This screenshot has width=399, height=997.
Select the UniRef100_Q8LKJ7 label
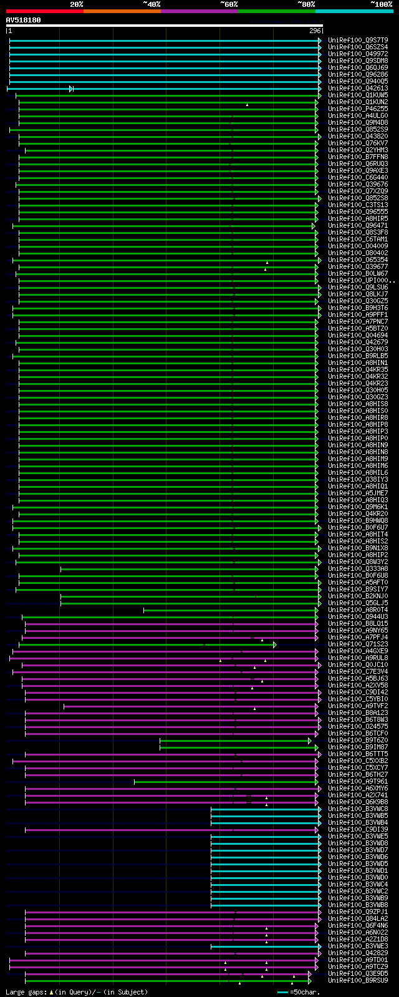tap(358, 294)
